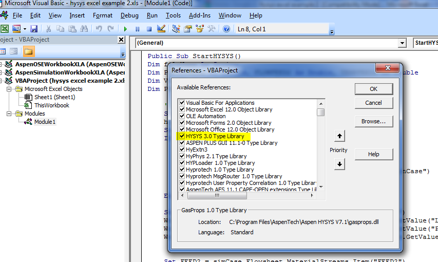Open the Insert menu
438x262 pixels.
(77, 15)
